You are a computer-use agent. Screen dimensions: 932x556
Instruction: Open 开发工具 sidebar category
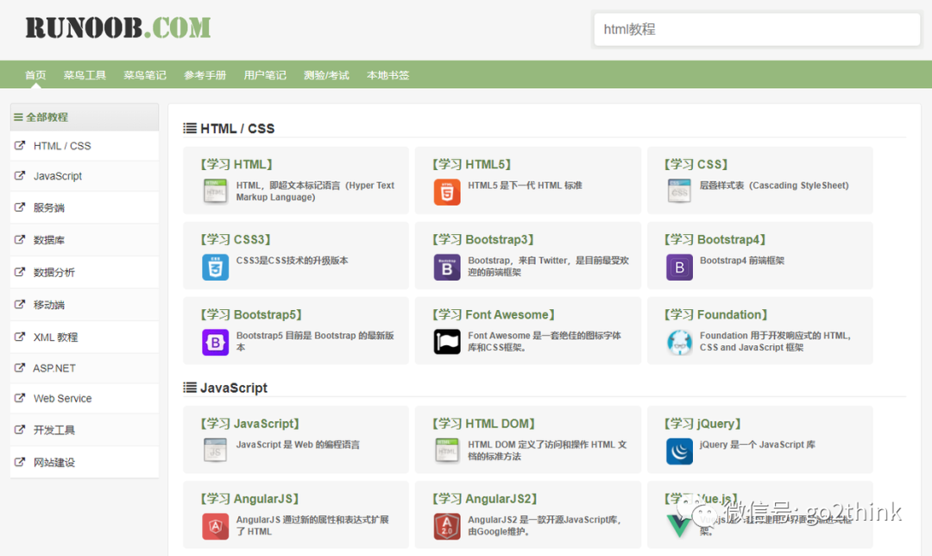coord(54,430)
